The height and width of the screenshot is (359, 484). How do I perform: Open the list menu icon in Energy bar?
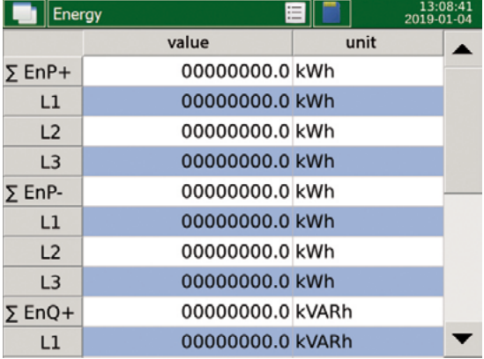pos(295,13)
